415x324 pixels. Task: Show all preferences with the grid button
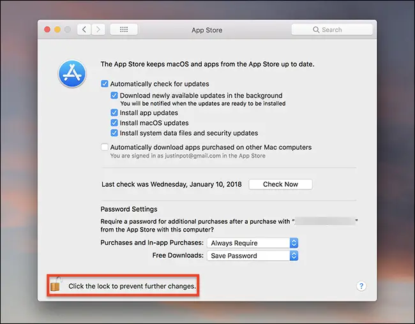pyautogui.click(x=124, y=29)
